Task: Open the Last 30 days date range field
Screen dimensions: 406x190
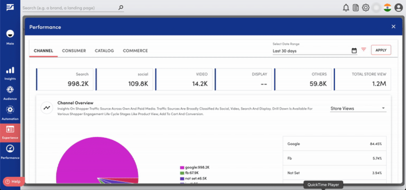Action: pyautogui.click(x=314, y=51)
